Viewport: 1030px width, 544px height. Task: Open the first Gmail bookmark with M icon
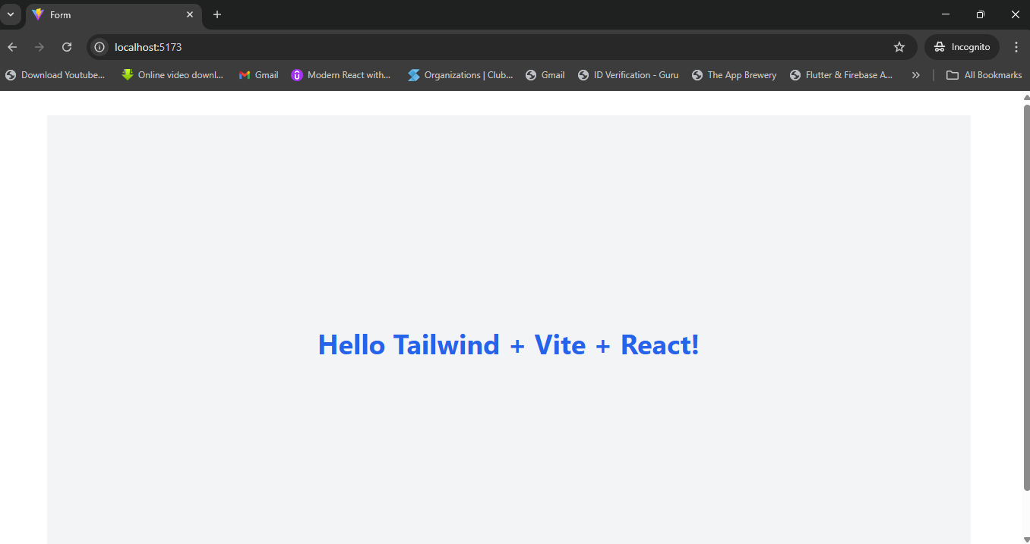258,75
